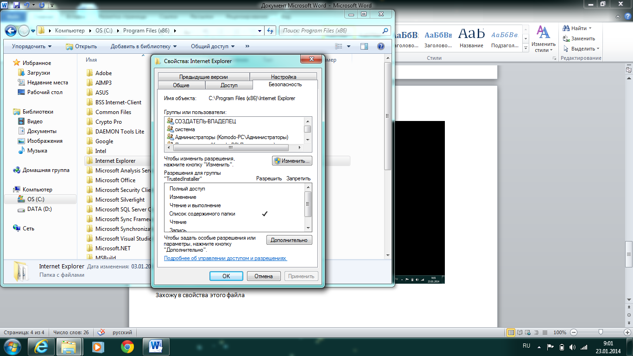Open the Настройка tab
633x356 pixels.
pos(284,77)
